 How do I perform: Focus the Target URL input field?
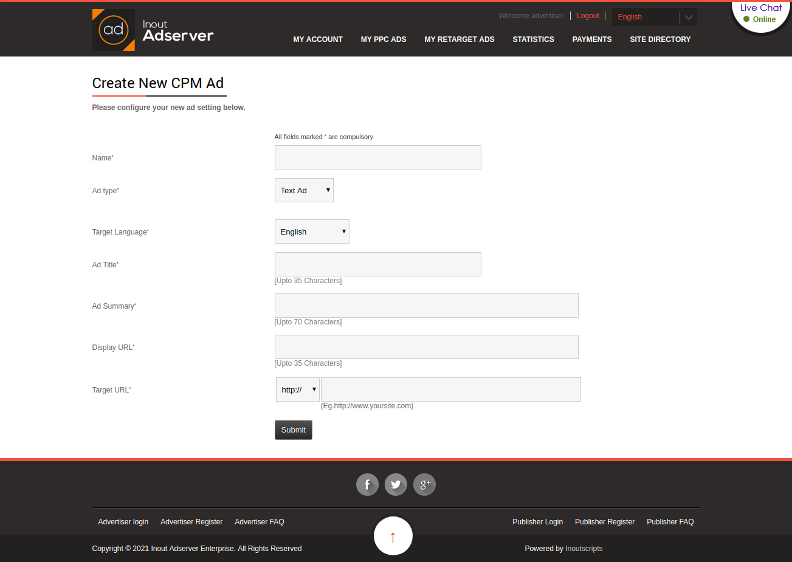[451, 389]
